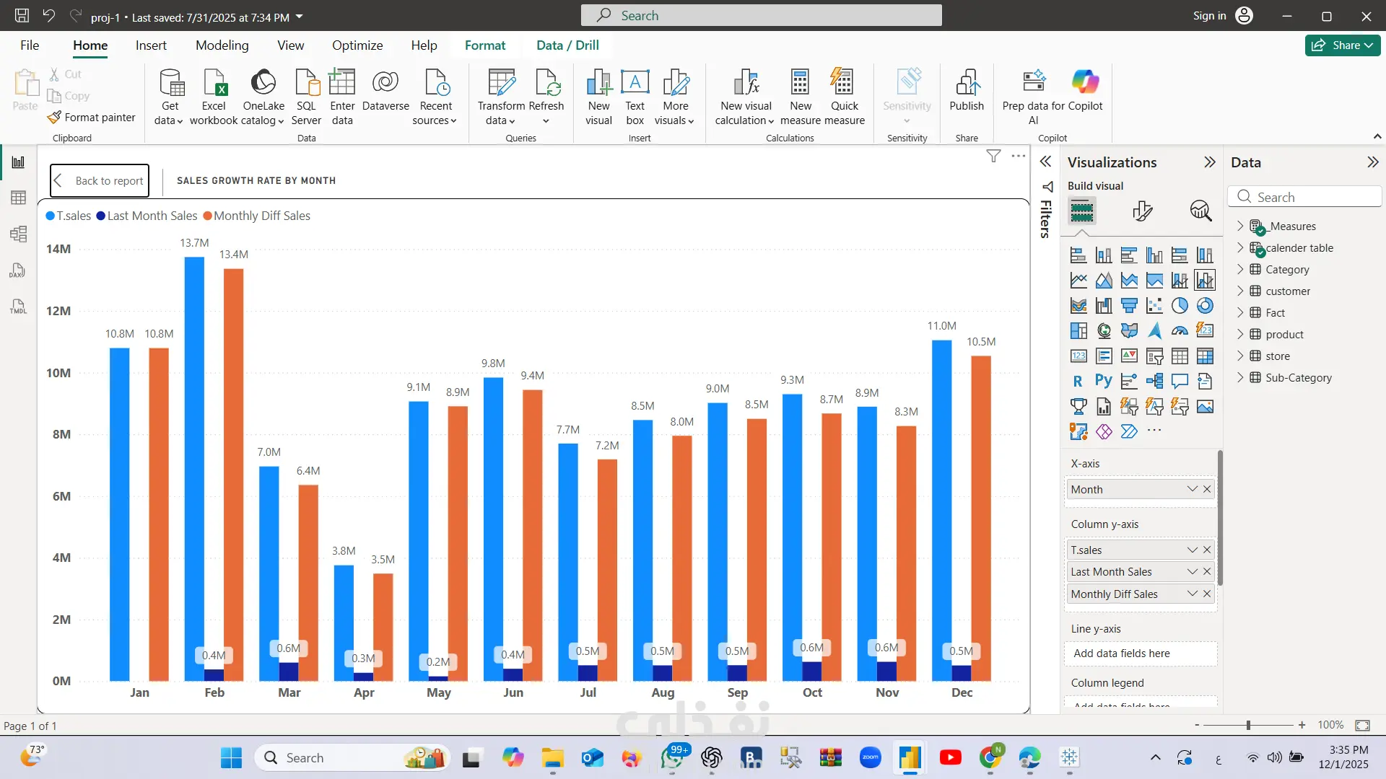The image size is (1386, 779).
Task: Select the donut chart visual icon
Action: point(1205,306)
